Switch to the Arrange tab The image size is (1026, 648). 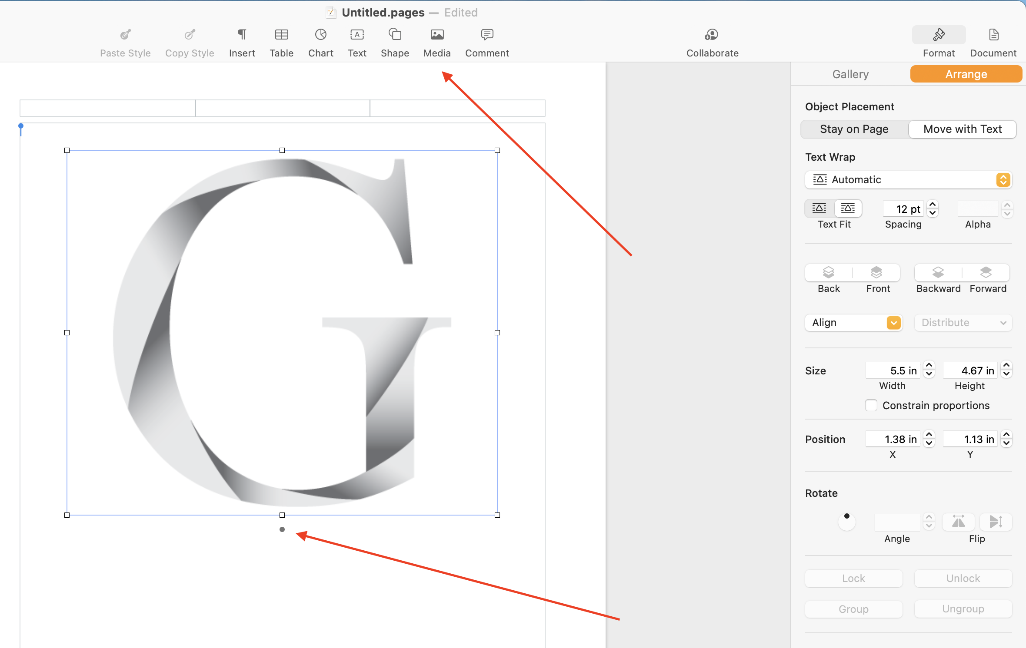[x=966, y=74]
